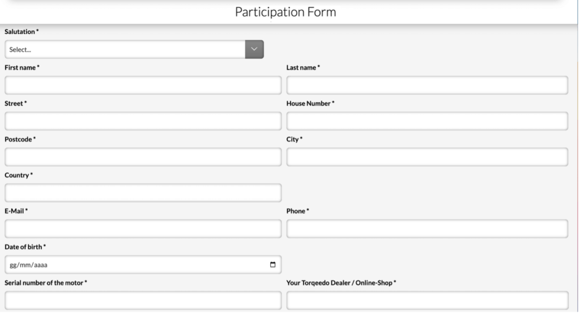
Task: Select the Your Torqeedo Dealer / Online-Shop field
Action: click(428, 301)
